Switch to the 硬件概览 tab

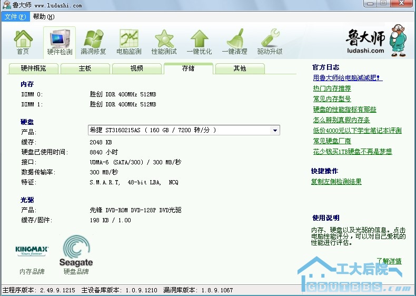(x=33, y=68)
